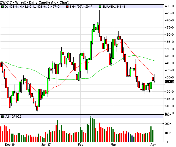Click the 420-0 price axis label

(169, 92)
